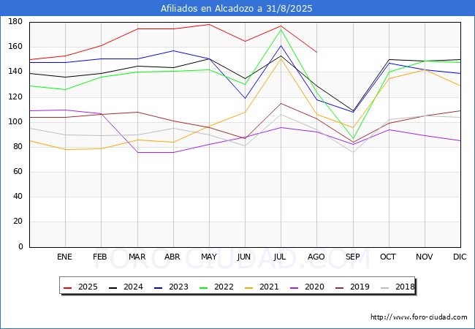Click the 2025 legend text label
Image resolution: width=475 pixels, height=329 pixels.
pos(88,287)
